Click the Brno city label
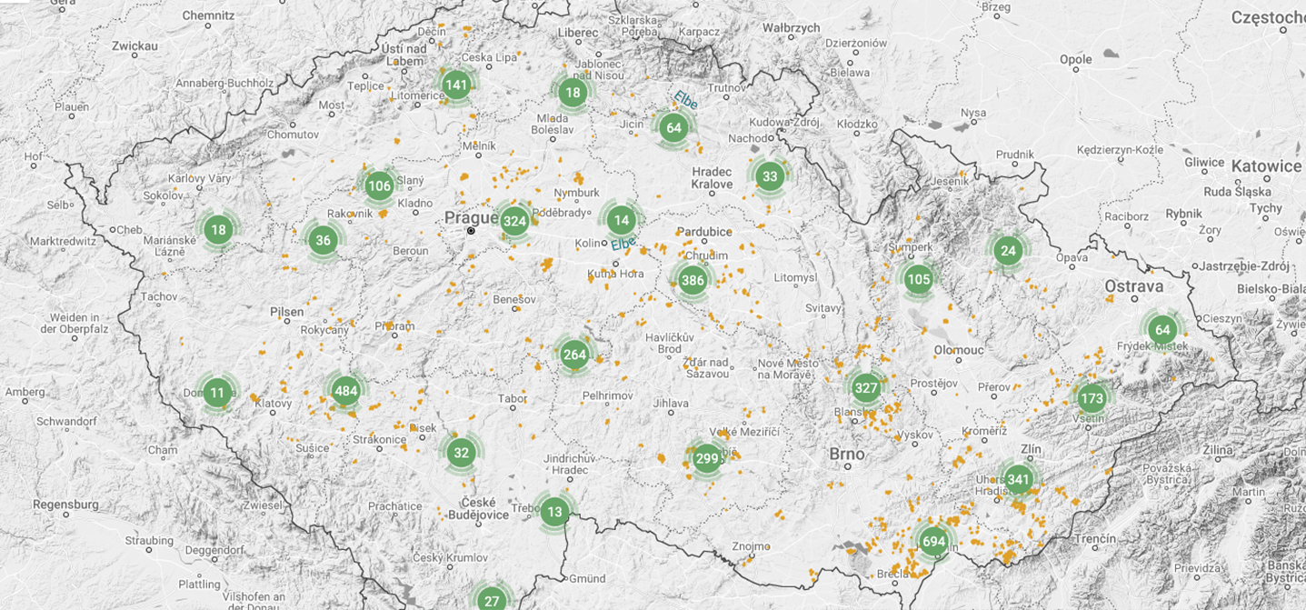1306x610 pixels. pyautogui.click(x=846, y=454)
